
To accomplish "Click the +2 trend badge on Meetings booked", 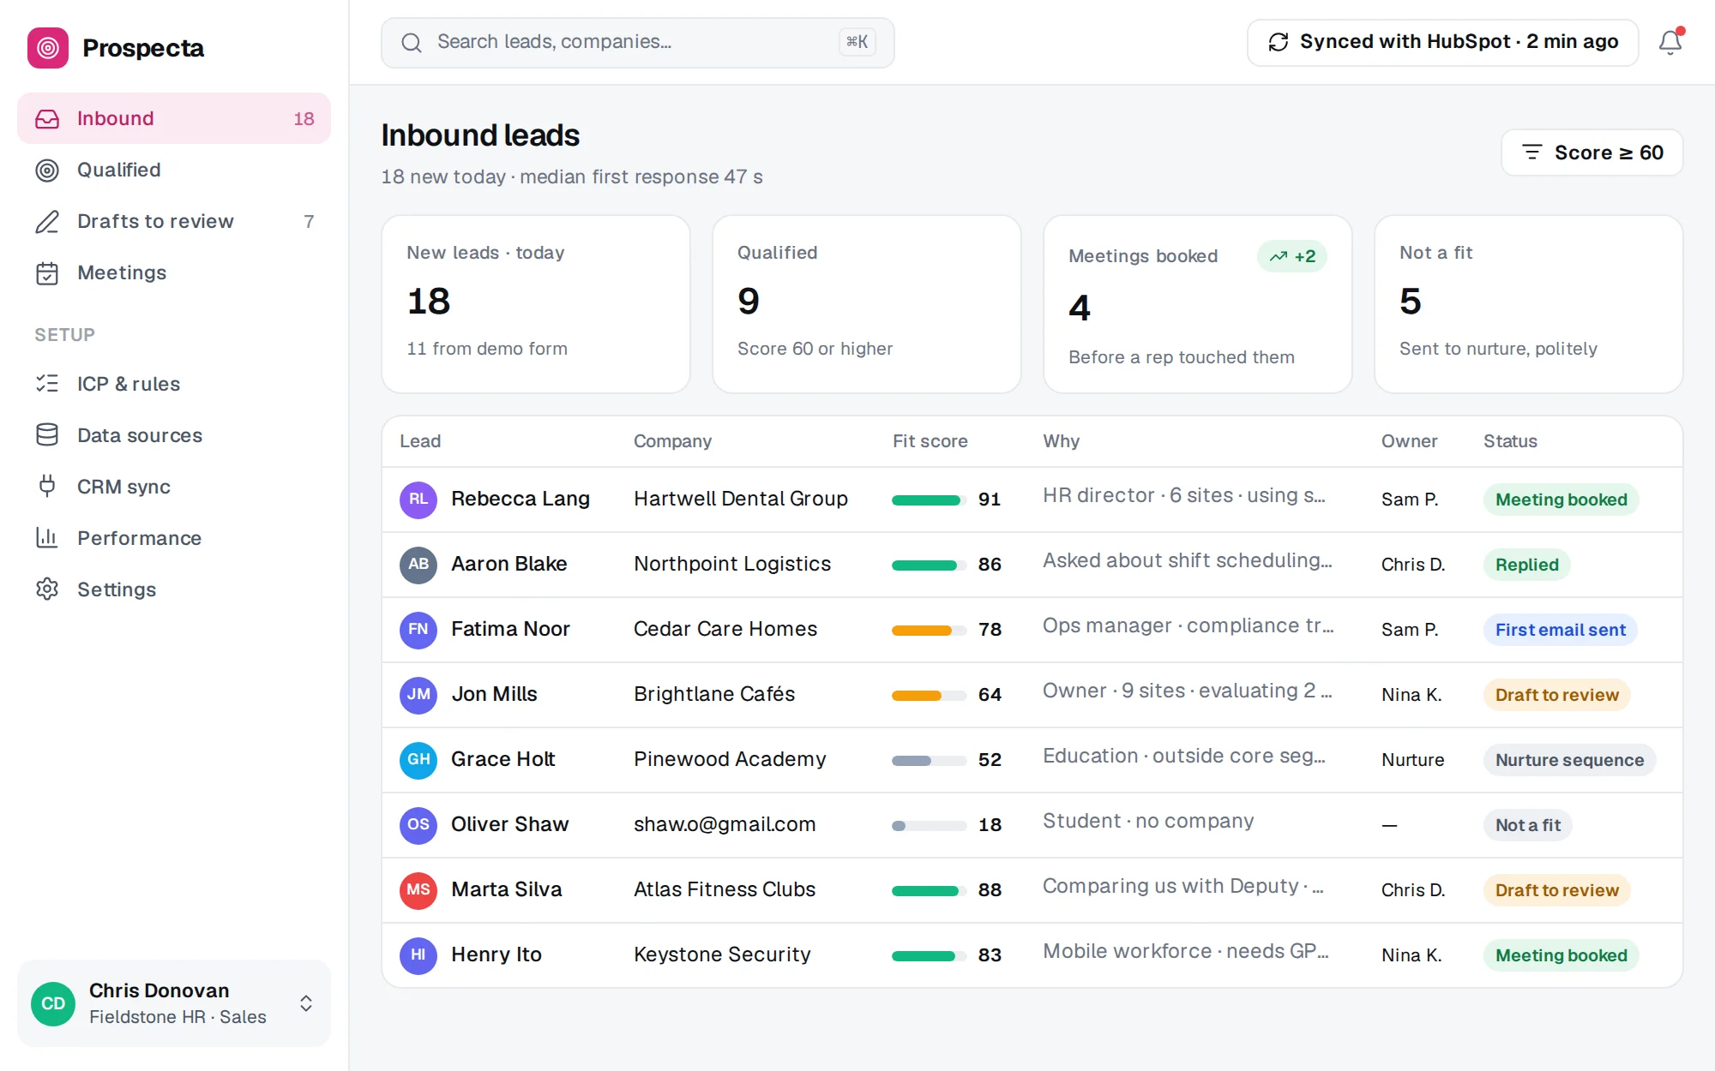I will point(1292,256).
